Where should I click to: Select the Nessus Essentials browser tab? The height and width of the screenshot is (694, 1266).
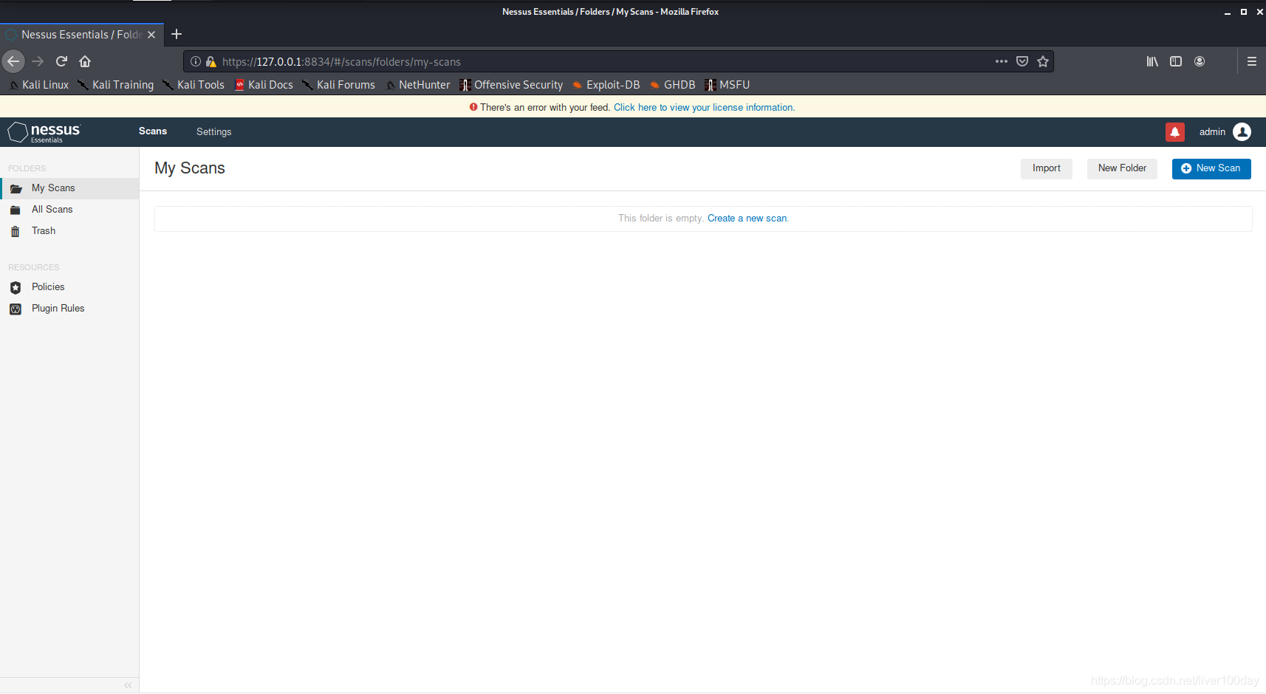82,35
